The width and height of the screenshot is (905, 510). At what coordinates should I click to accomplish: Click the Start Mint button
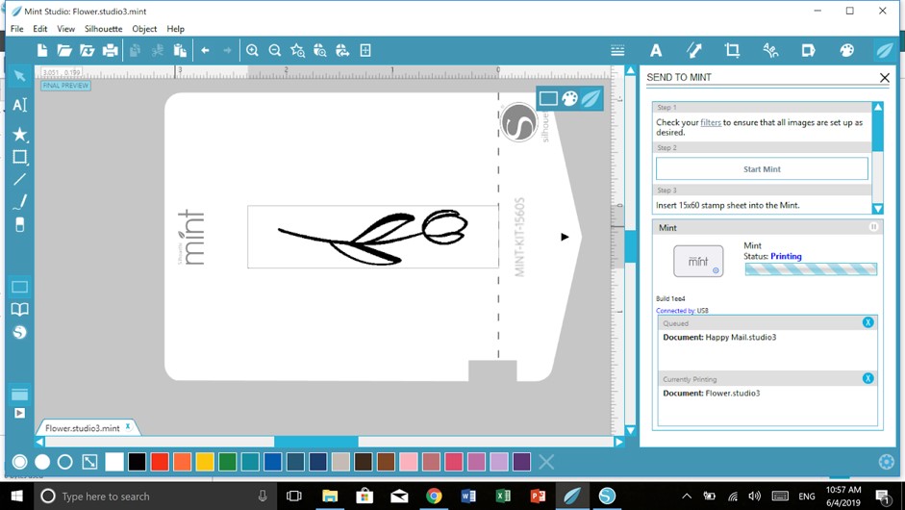pos(762,169)
